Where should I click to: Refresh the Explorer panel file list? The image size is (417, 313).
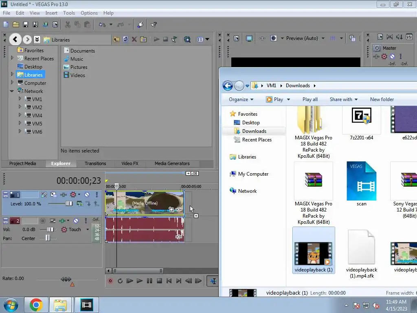[125, 40]
